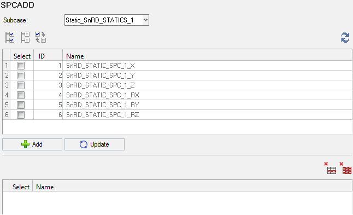Click the Update button

click(x=95, y=144)
